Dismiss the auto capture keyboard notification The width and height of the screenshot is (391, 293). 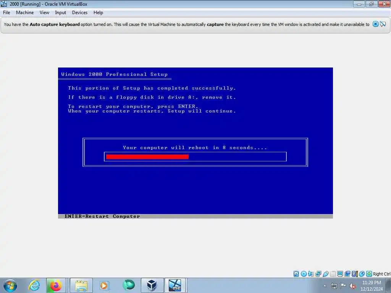coord(375,24)
